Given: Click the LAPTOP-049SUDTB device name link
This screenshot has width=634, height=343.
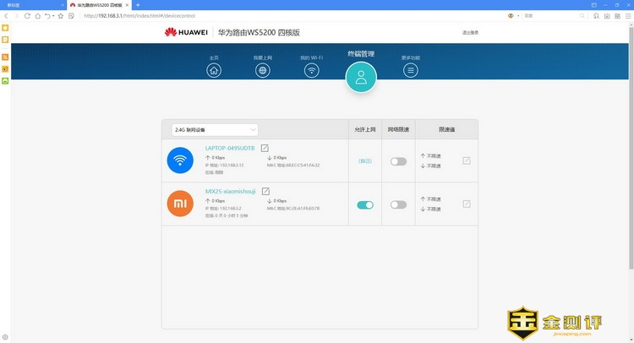Looking at the screenshot, I should [x=230, y=148].
